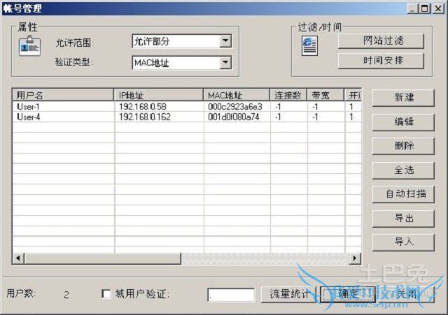Select the User-1 row
The image size is (448, 315).
(x=187, y=107)
